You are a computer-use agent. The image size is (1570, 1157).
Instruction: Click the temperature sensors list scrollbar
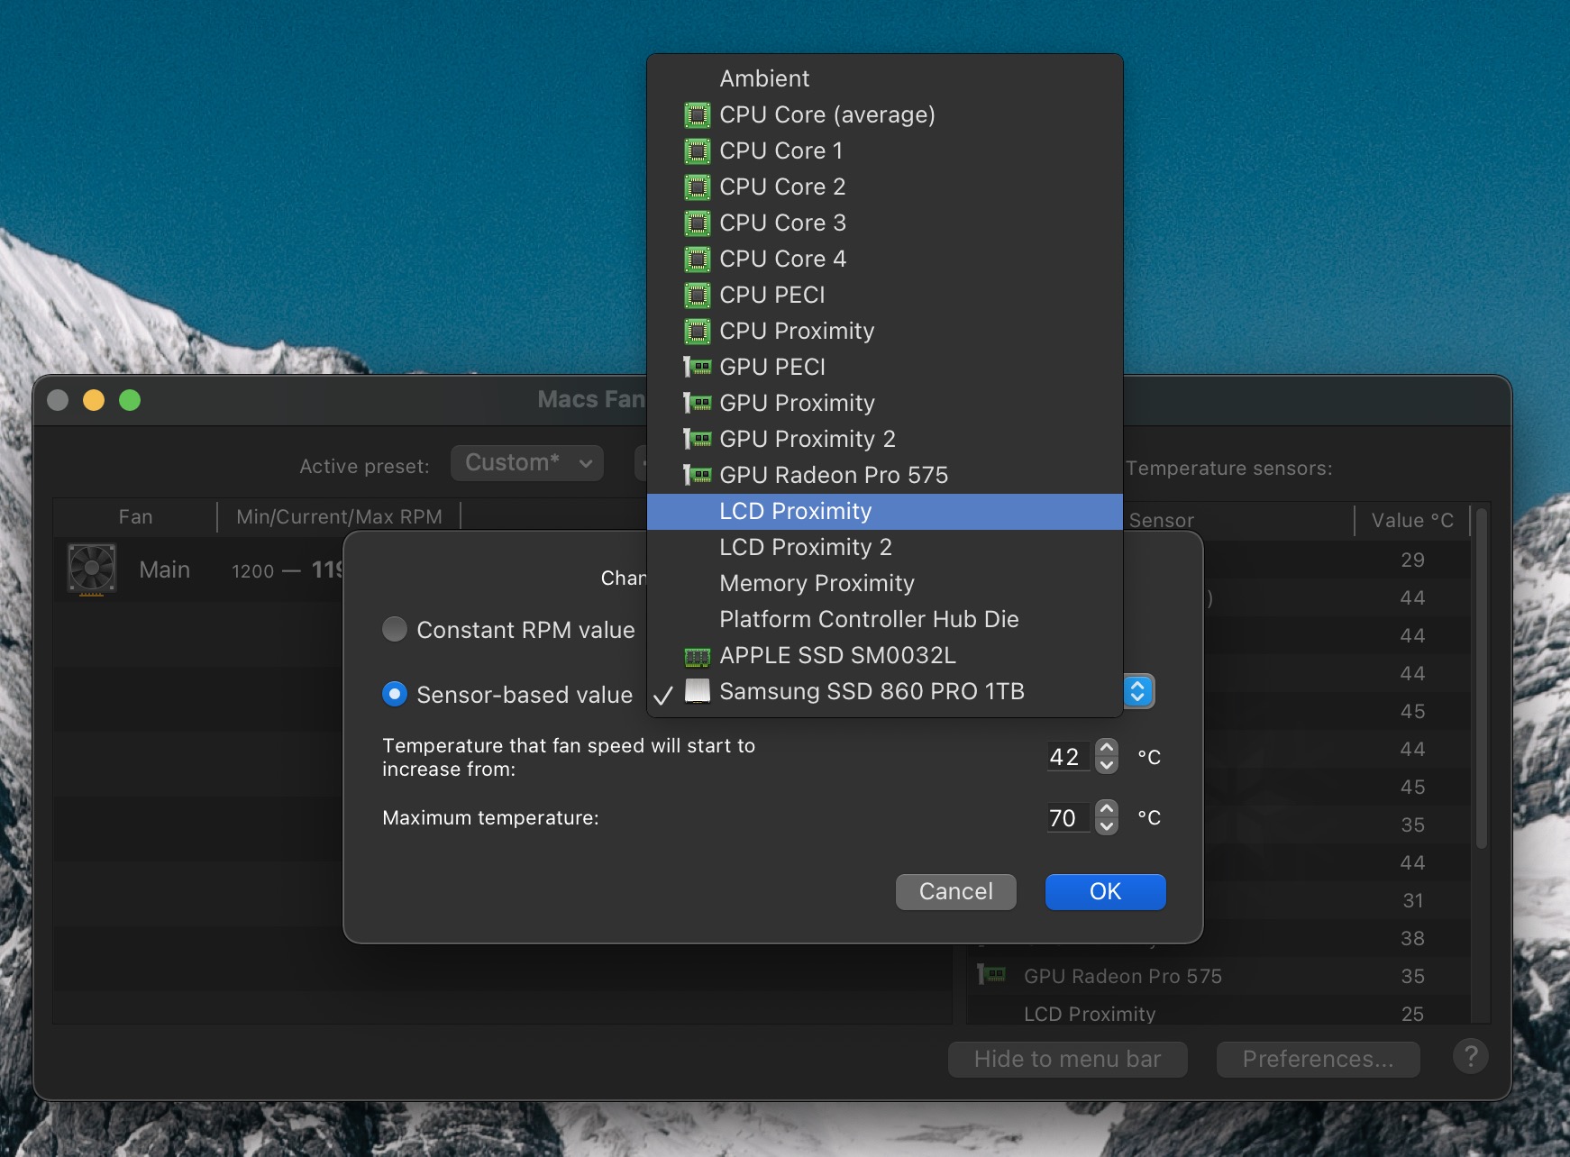[x=1481, y=679]
